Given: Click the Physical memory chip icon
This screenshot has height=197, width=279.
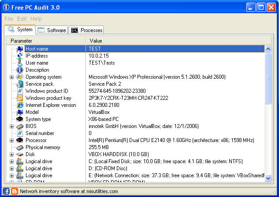Looking at the screenshot, I should pos(20,147).
